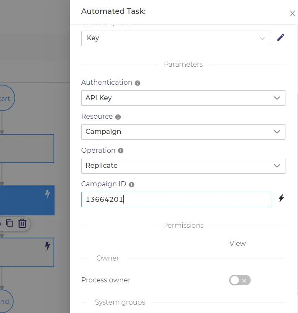The width and height of the screenshot is (298, 313).
Task: Toggle the Process owner view switch
Action: click(240, 280)
